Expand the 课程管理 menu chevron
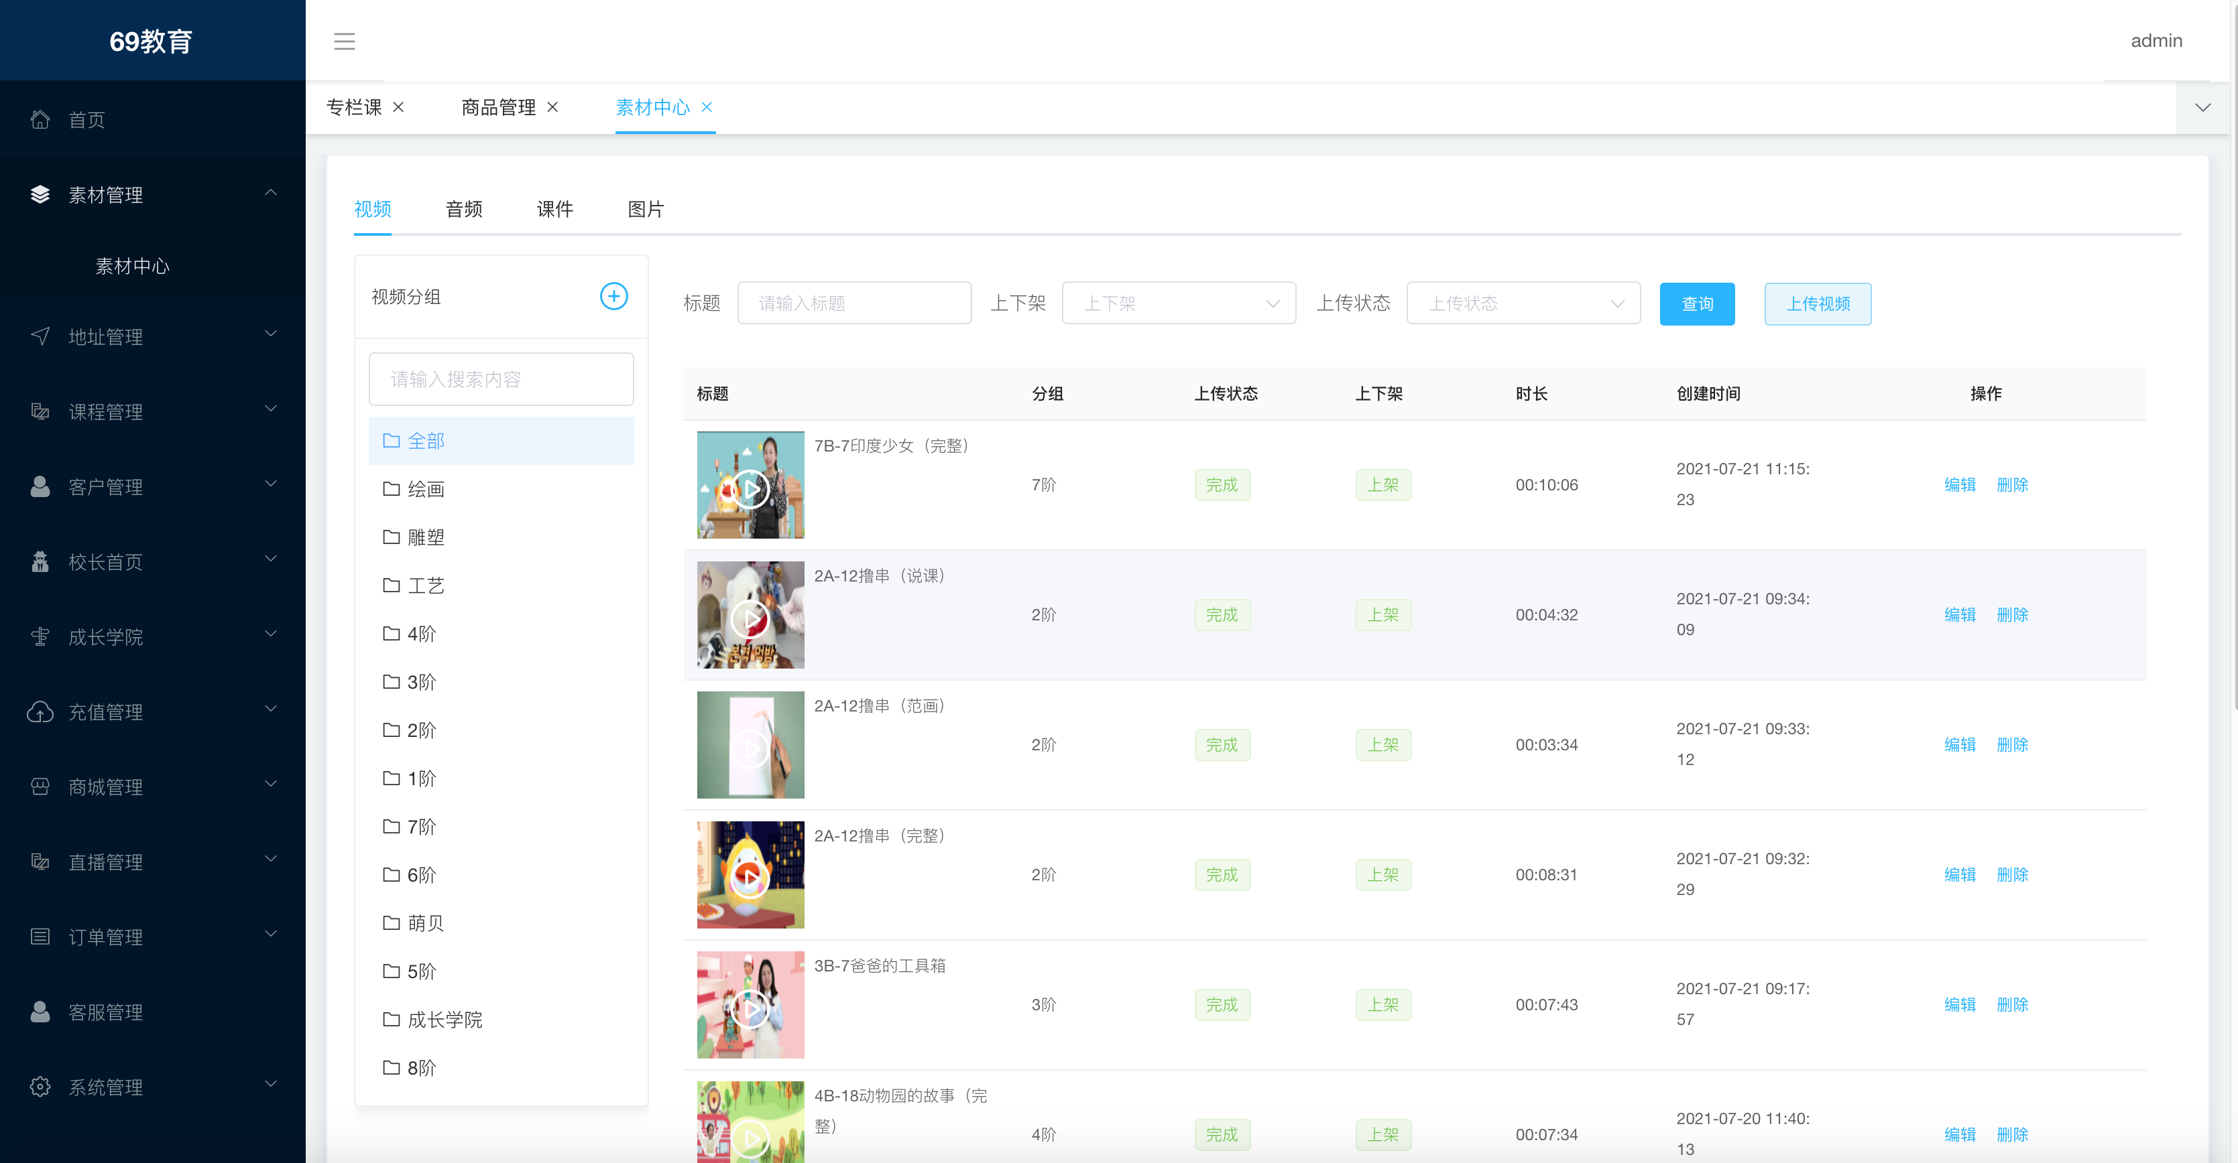This screenshot has height=1163, width=2238. [271, 409]
